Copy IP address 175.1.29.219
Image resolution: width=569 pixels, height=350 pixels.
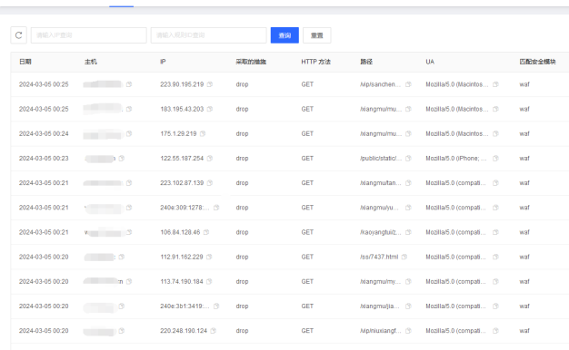[203, 133]
